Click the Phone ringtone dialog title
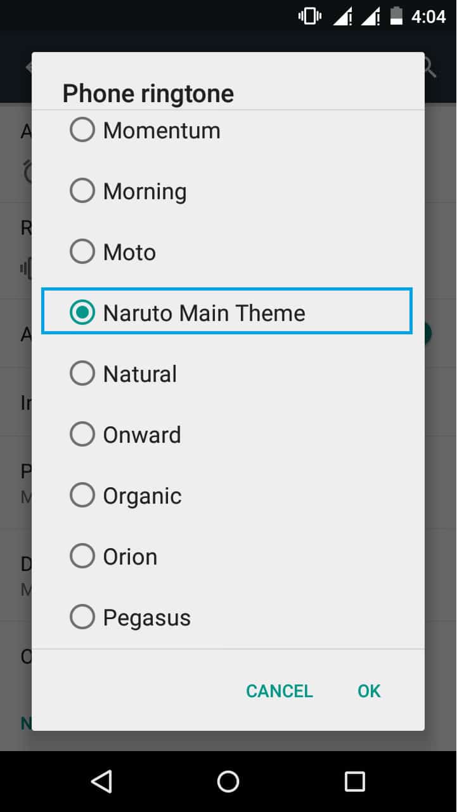The image size is (457, 812). click(148, 93)
